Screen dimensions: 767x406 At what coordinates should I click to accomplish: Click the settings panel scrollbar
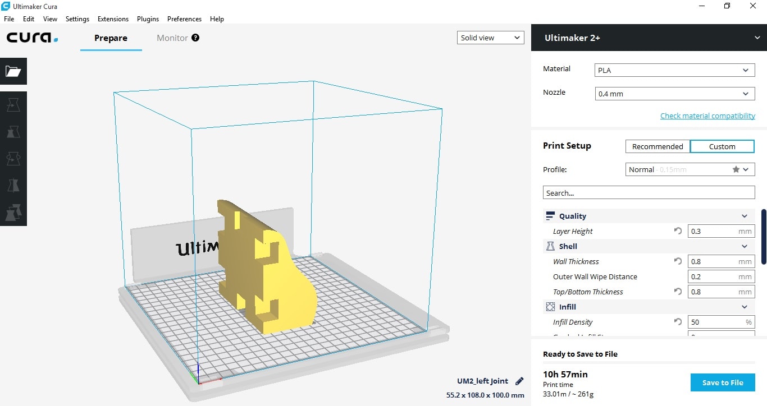click(764, 237)
